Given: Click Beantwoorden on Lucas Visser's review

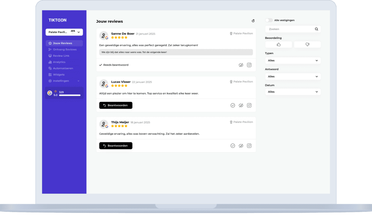Looking at the screenshot, I should pos(116,105).
